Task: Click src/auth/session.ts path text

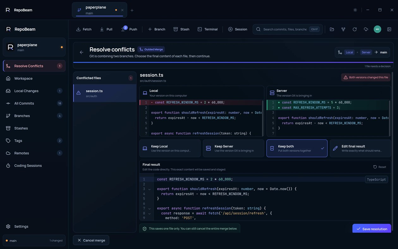Action: click(x=153, y=81)
